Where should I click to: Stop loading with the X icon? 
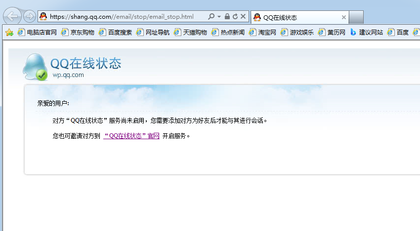click(243, 17)
